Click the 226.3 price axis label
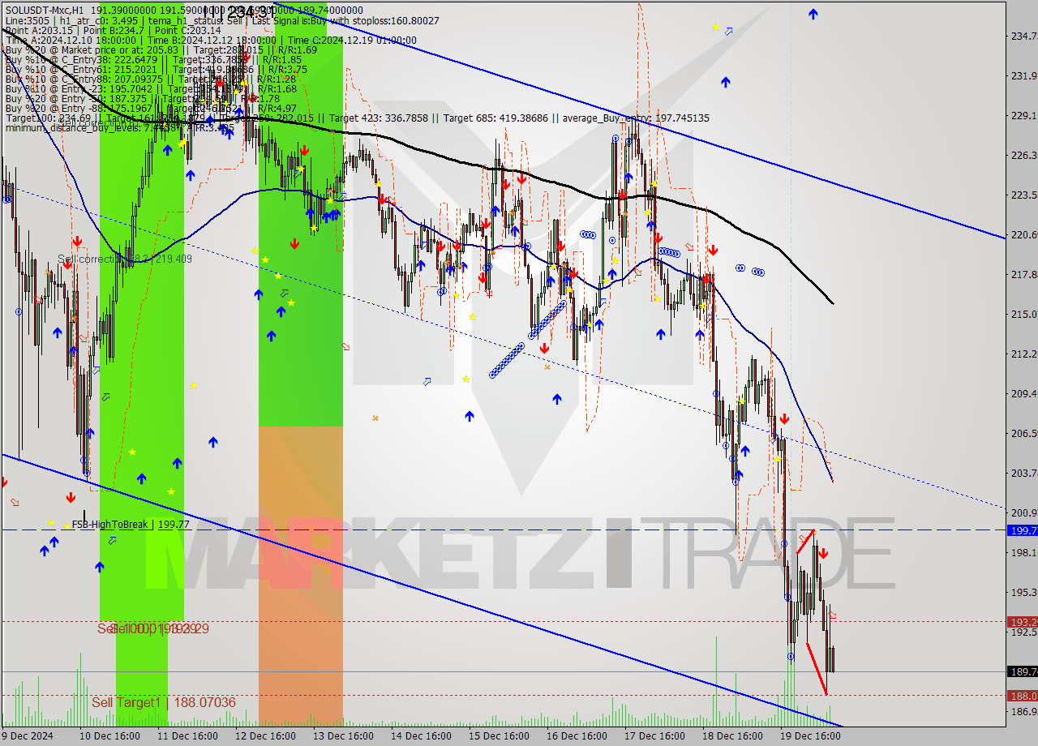 (x=1023, y=156)
